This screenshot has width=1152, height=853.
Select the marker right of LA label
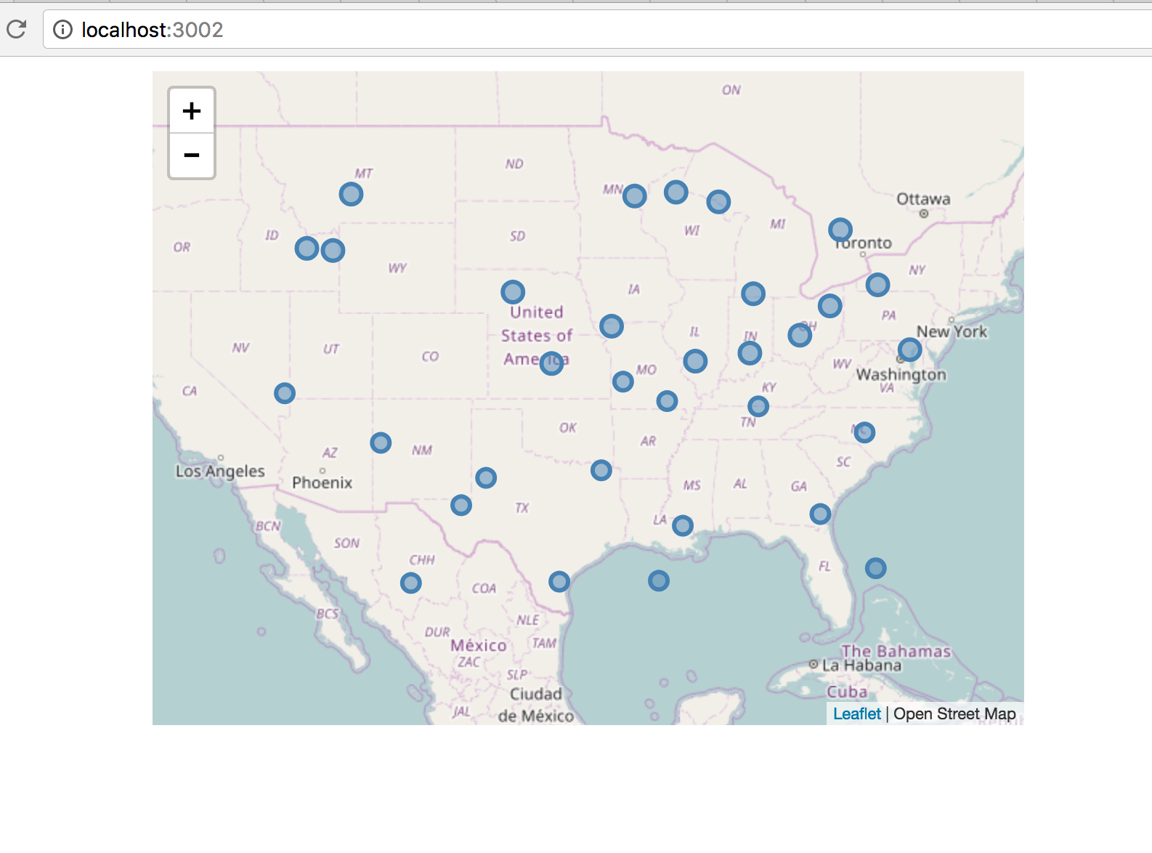click(682, 525)
